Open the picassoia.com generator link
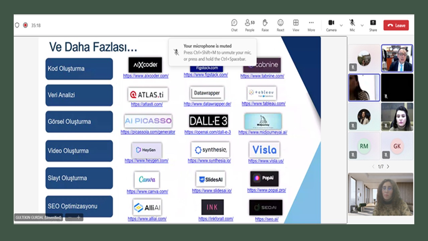The image size is (428, 241). tap(148, 132)
